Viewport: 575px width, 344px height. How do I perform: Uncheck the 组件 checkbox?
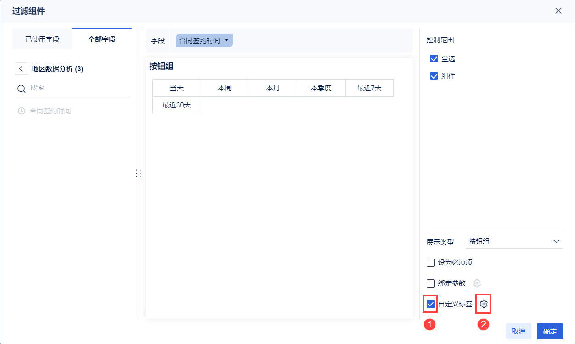434,76
